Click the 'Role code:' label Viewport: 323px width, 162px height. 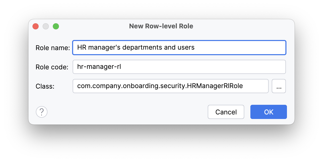[52, 67]
